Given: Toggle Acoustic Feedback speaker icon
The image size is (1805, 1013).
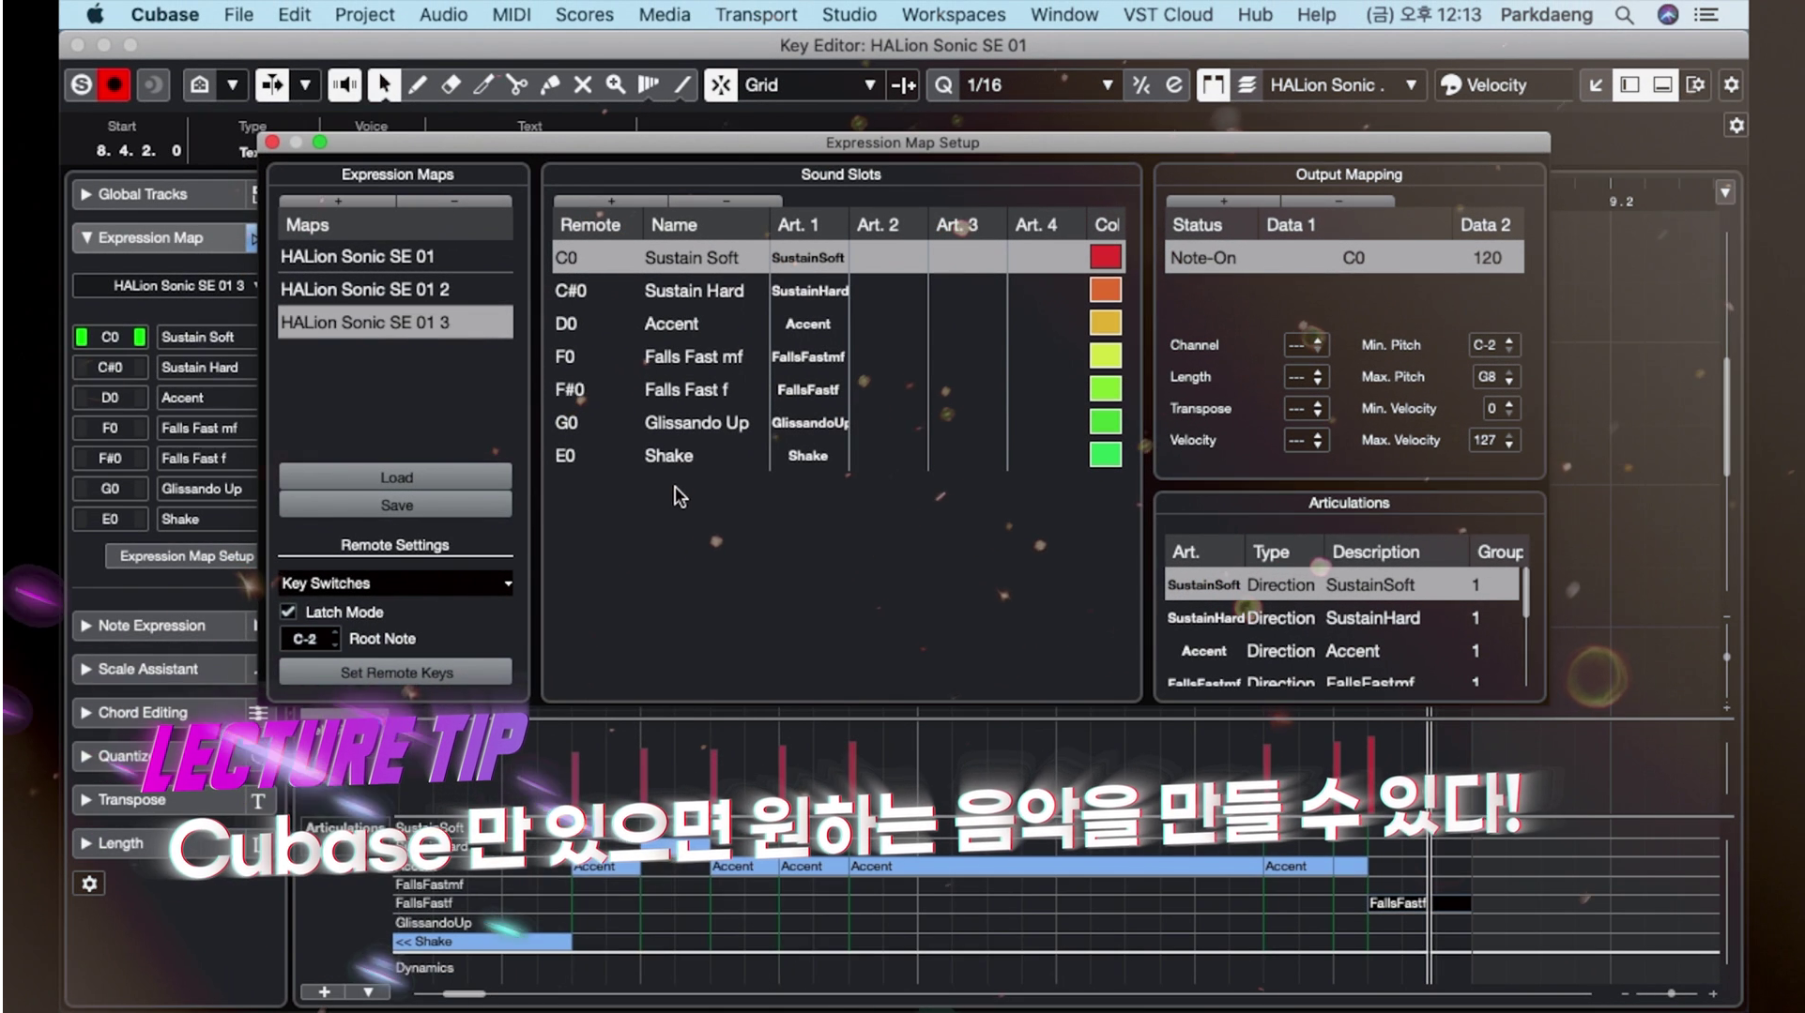Looking at the screenshot, I should (344, 85).
